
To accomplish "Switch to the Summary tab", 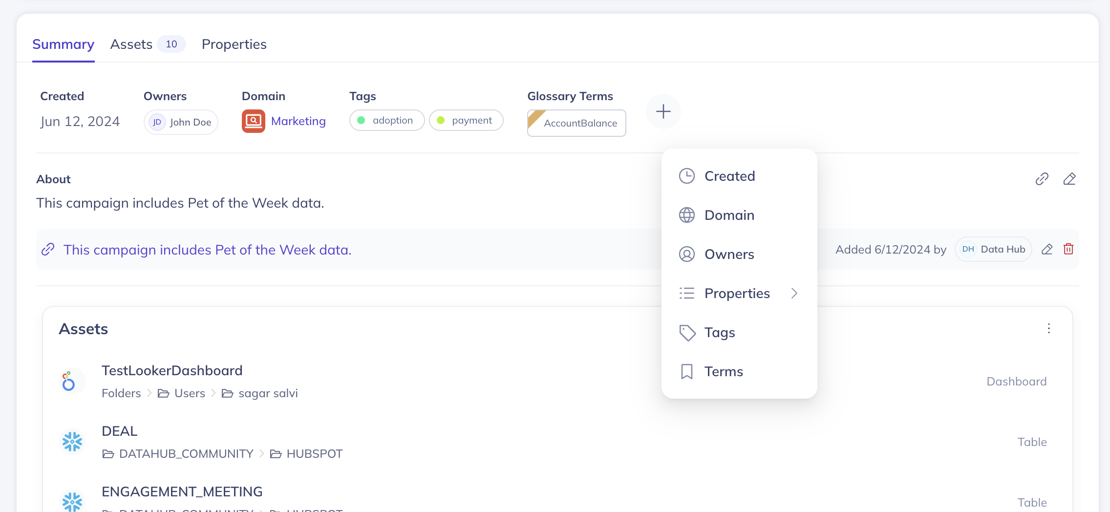I will coord(64,44).
